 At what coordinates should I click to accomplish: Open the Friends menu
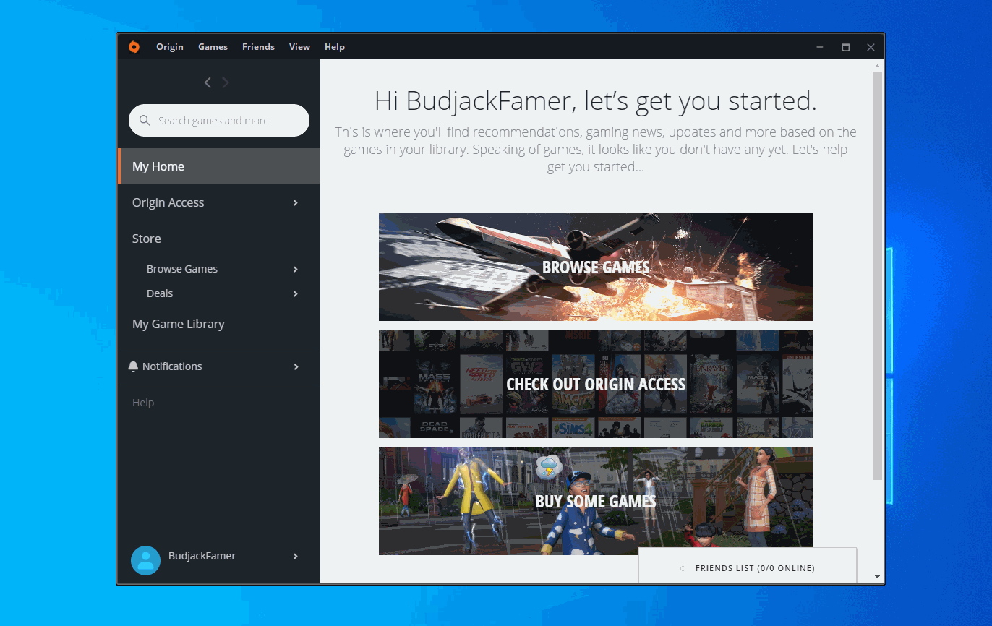coord(258,47)
